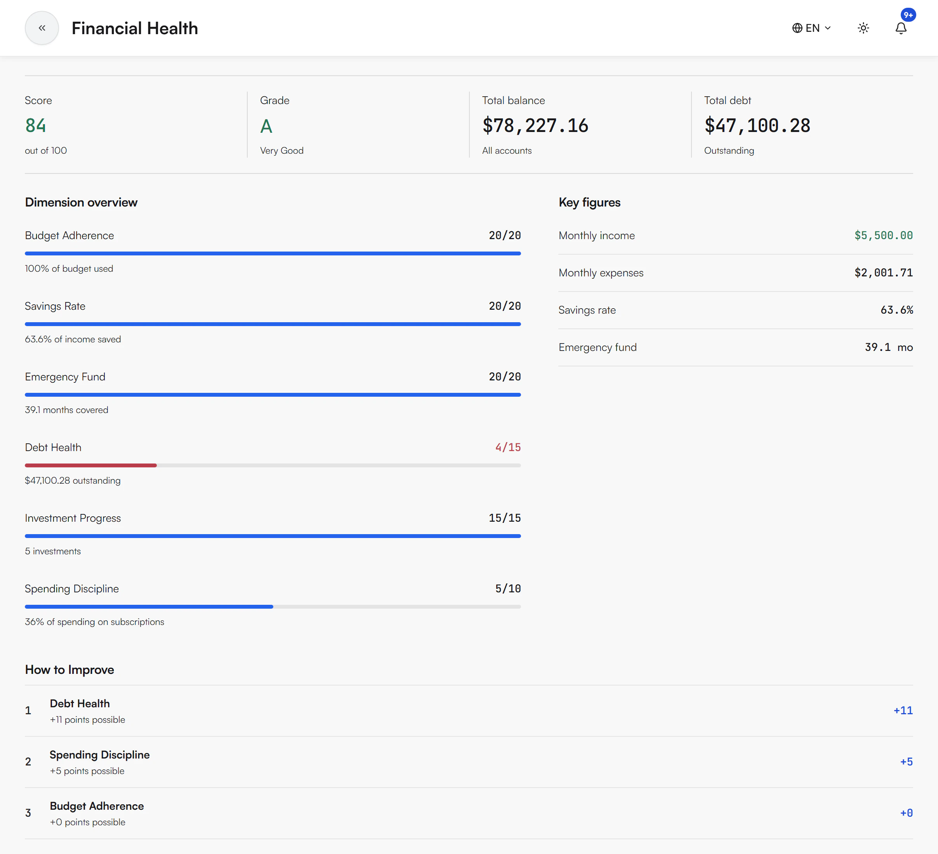Open Budget Adherence improvement row
The width and height of the screenshot is (938, 854).
[469, 813]
